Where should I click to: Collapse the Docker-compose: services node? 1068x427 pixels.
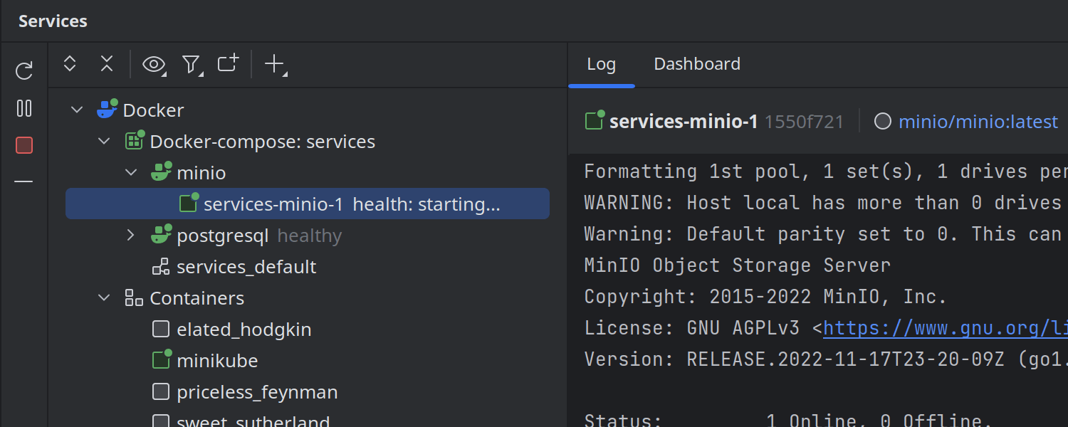[x=104, y=141]
